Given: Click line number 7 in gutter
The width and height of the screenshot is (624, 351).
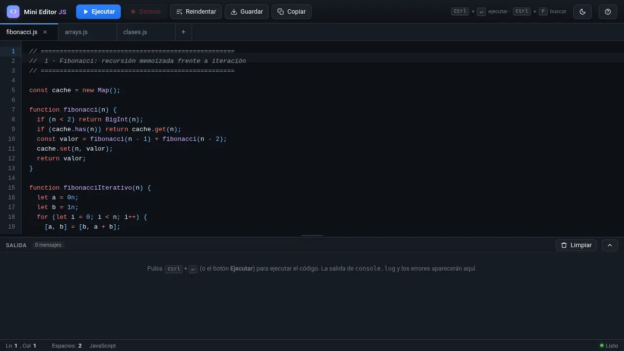Looking at the screenshot, I should tap(13, 110).
